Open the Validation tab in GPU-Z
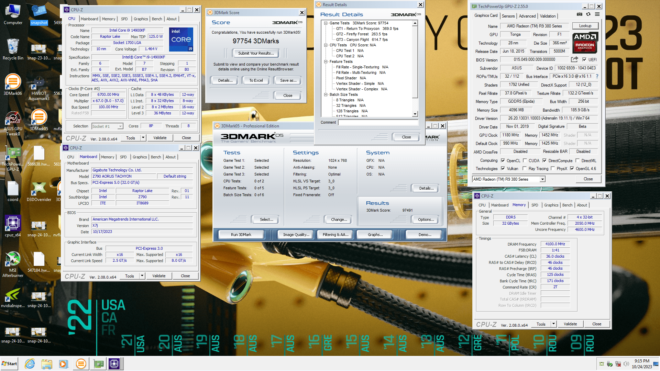Screen dimensions: 660x371 [548, 16]
